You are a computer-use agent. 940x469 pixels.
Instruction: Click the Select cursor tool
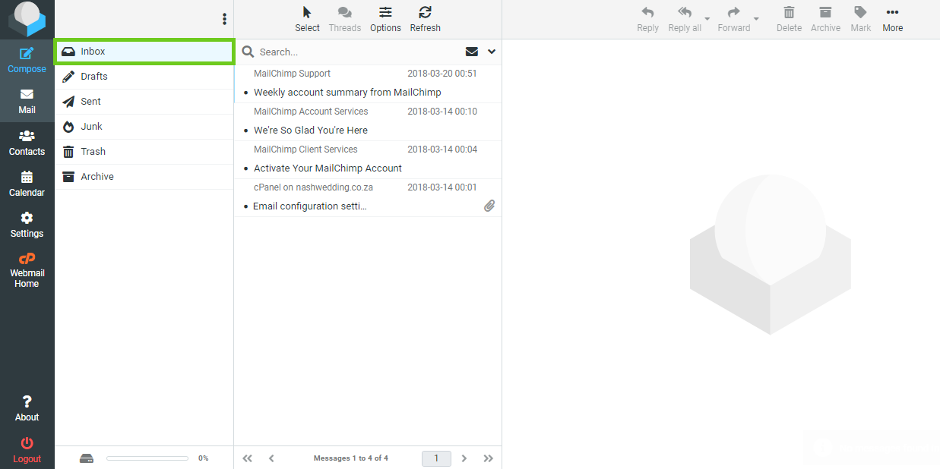pos(307,13)
